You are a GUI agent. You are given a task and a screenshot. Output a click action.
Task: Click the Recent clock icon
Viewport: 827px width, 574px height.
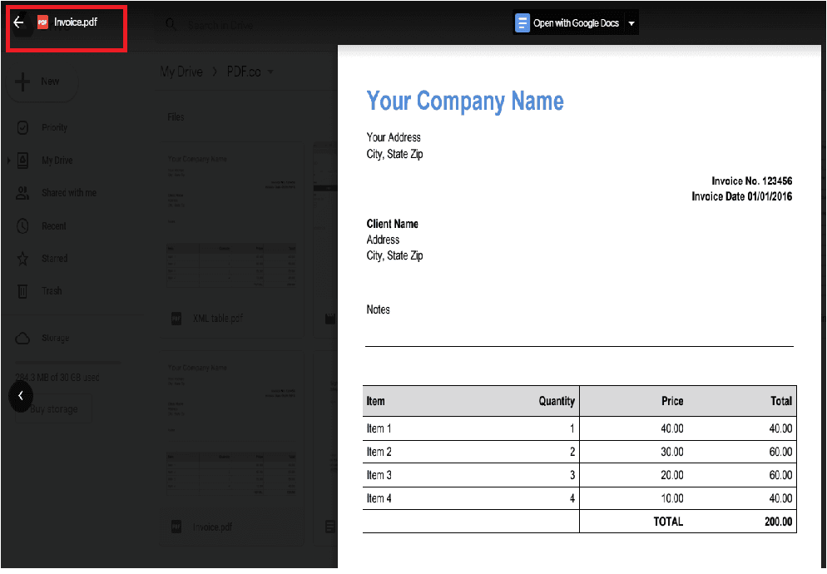(x=23, y=226)
